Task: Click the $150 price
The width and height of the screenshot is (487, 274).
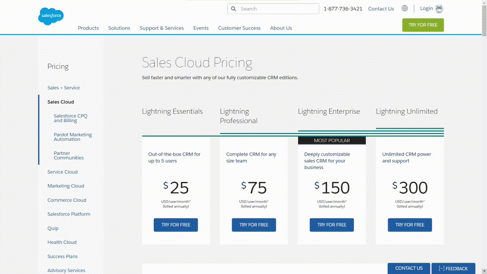Action: pyautogui.click(x=332, y=188)
